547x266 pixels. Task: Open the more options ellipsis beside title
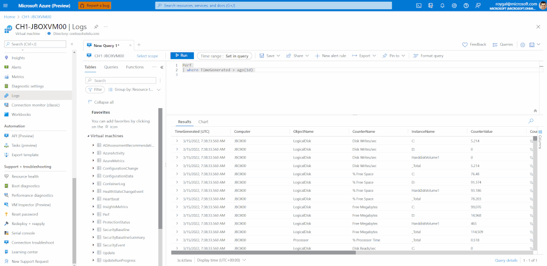coord(106,26)
